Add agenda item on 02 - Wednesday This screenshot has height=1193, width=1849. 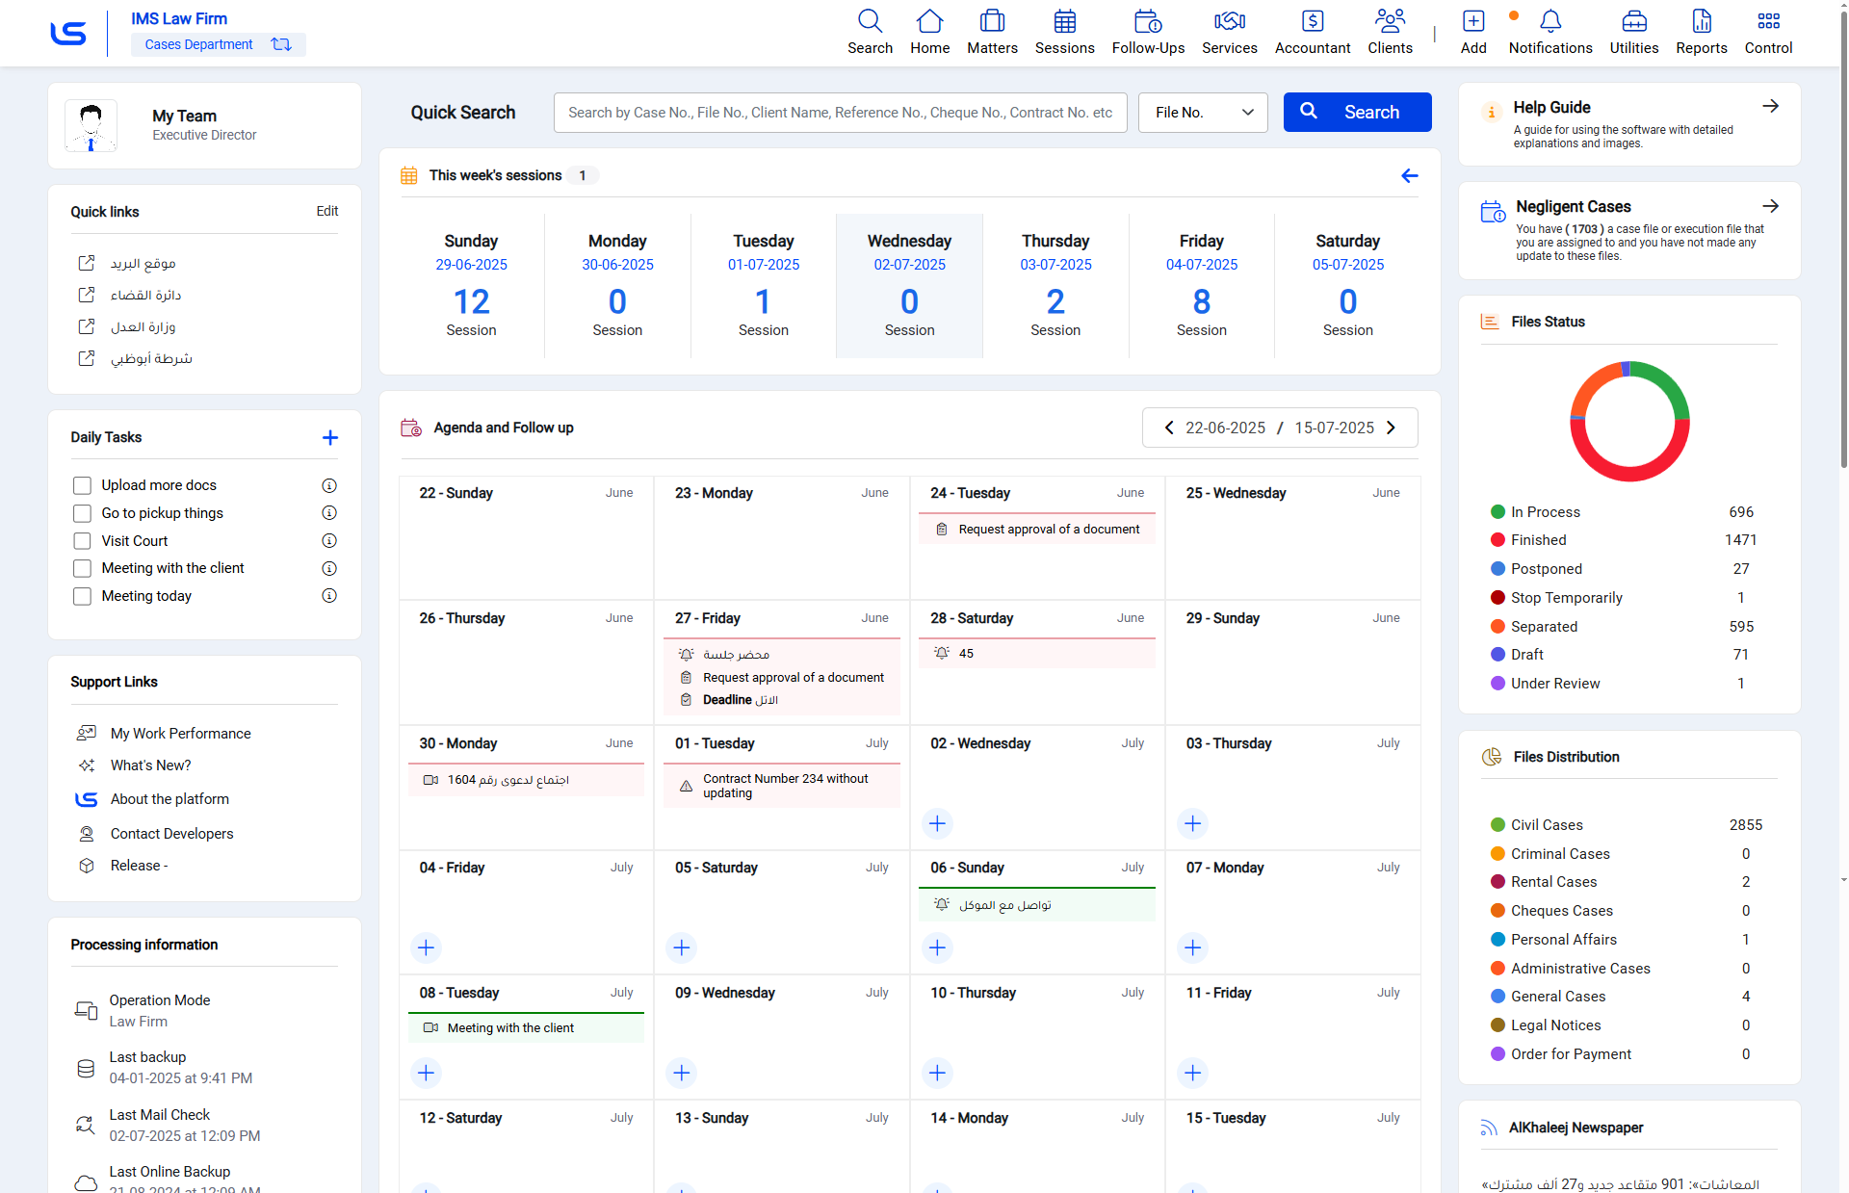(x=937, y=823)
